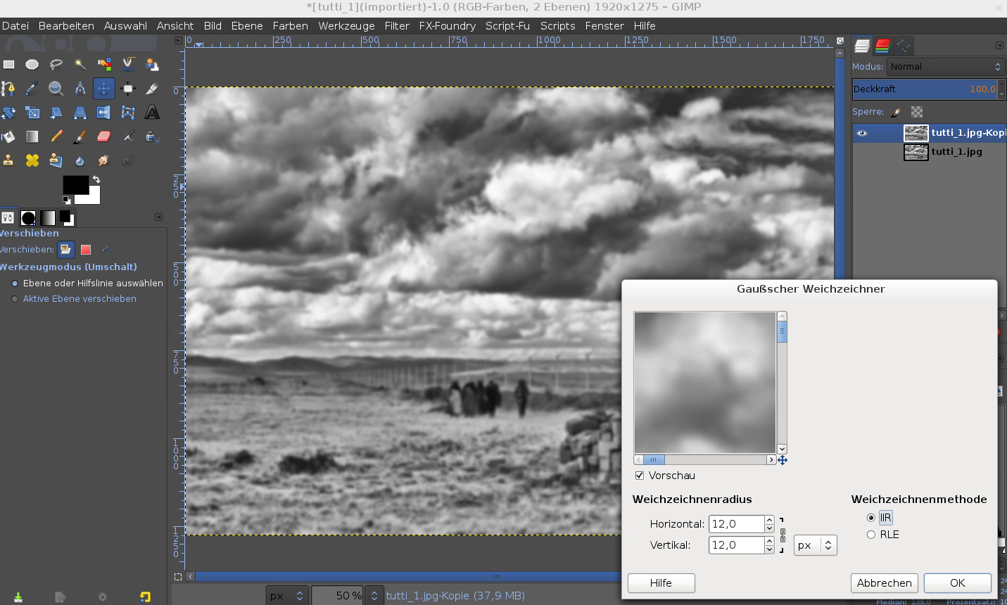Image resolution: width=1007 pixels, height=605 pixels.
Task: Select the RLE blur method
Action: (871, 535)
